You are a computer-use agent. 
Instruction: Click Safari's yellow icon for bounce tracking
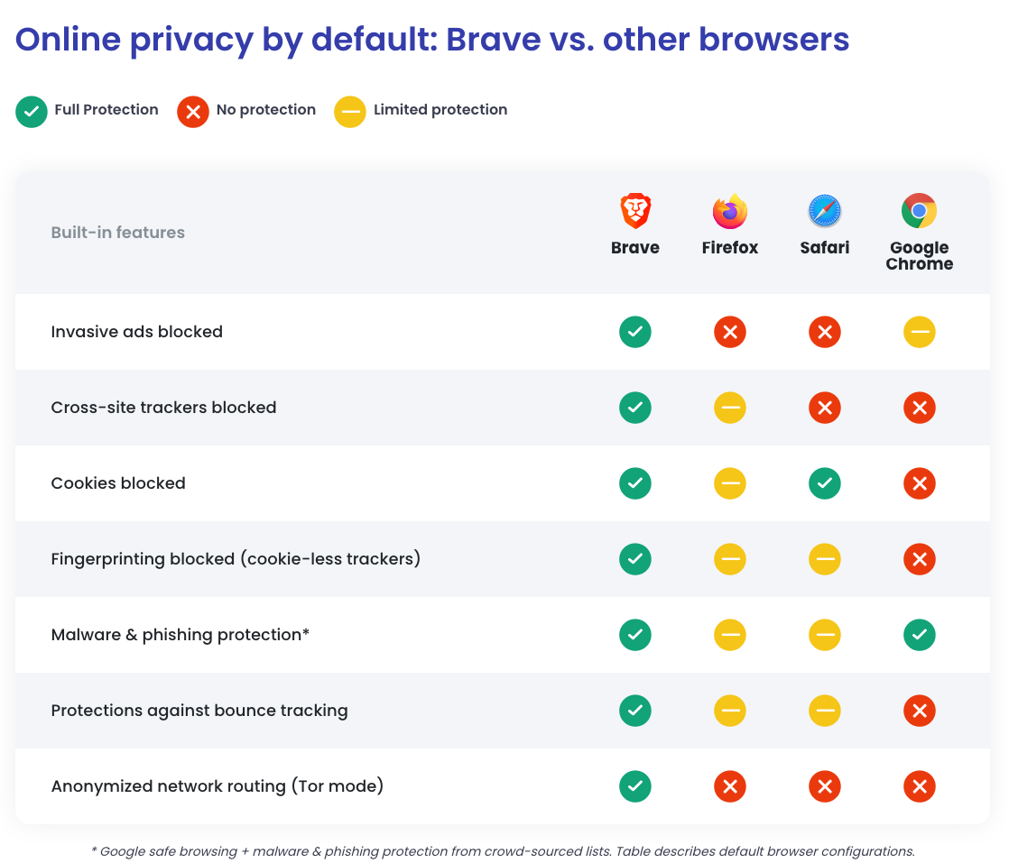point(824,711)
